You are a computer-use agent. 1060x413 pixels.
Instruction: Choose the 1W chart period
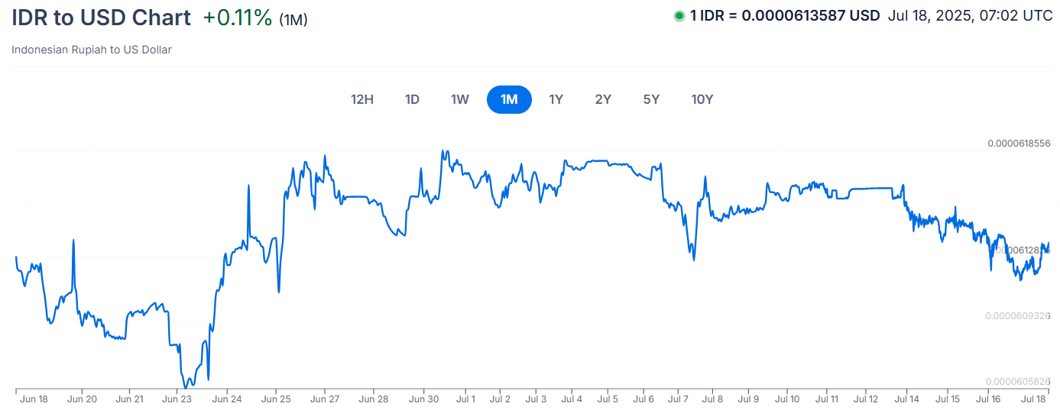point(459,99)
